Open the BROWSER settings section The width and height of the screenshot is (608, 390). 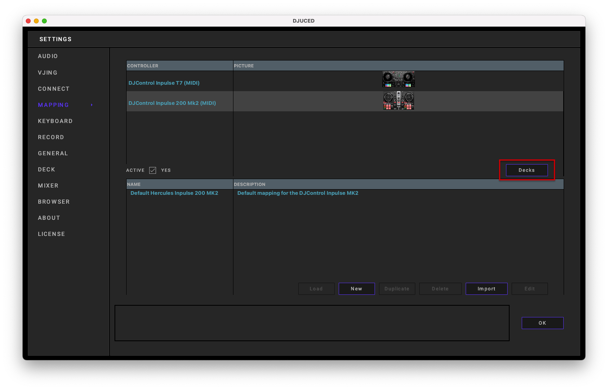pos(54,202)
